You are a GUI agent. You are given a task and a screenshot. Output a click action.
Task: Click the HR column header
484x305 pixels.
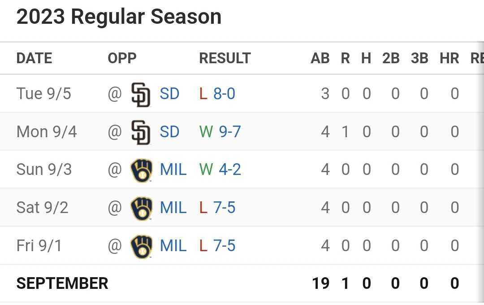(449, 58)
